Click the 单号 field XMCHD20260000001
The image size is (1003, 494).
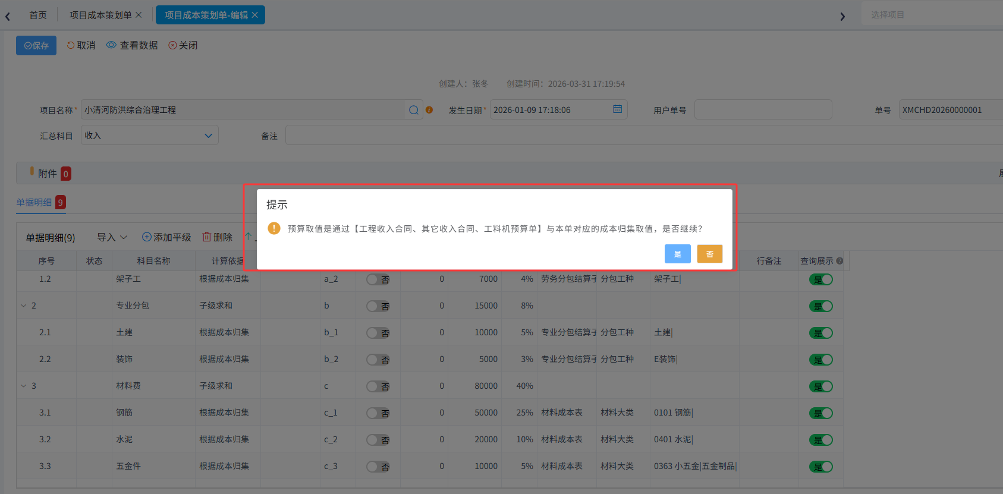pyautogui.click(x=951, y=110)
